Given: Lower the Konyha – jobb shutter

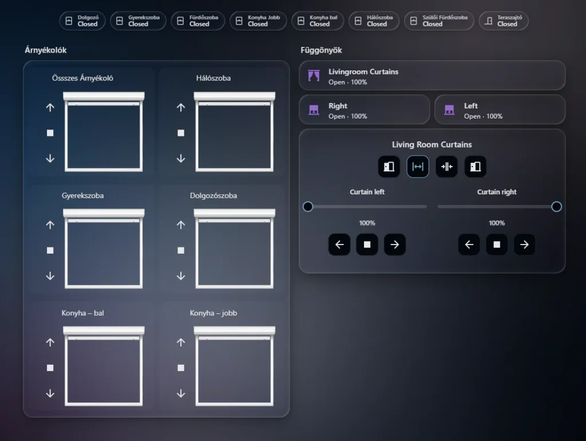Looking at the screenshot, I should click(x=181, y=393).
